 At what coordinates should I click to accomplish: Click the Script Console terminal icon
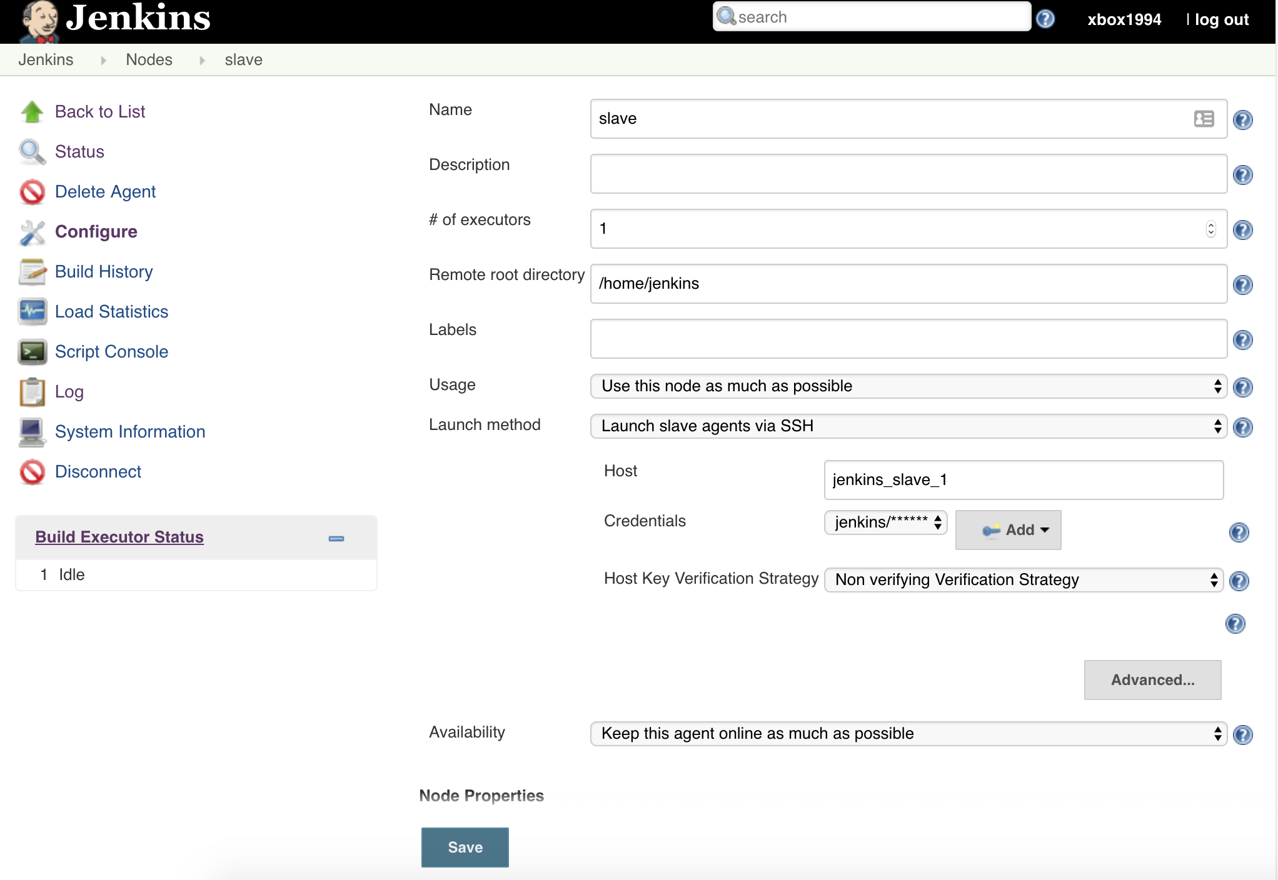point(32,352)
